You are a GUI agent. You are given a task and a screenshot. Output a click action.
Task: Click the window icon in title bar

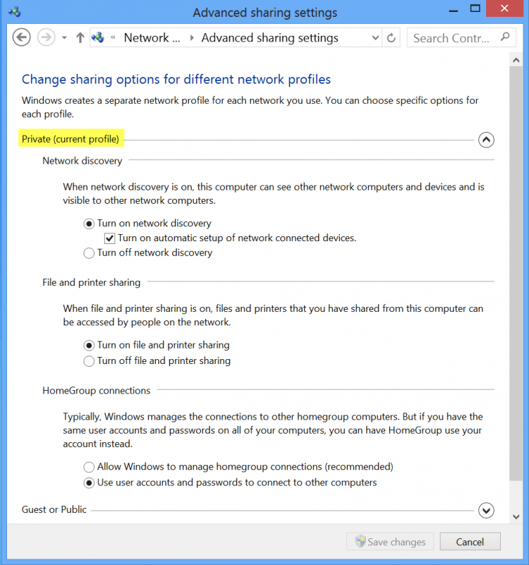coord(15,11)
